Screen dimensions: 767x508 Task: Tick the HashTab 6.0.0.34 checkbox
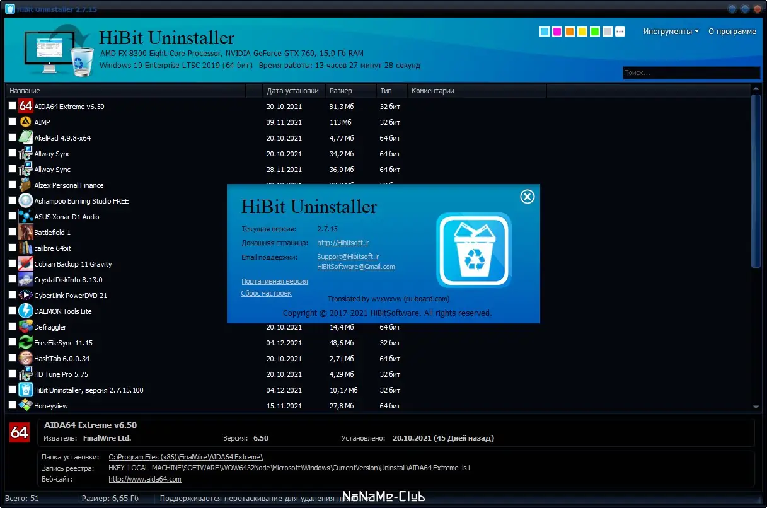pos(13,358)
